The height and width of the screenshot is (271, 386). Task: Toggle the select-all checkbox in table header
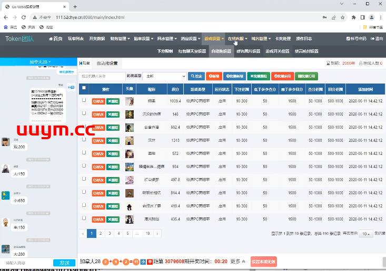click(x=84, y=88)
